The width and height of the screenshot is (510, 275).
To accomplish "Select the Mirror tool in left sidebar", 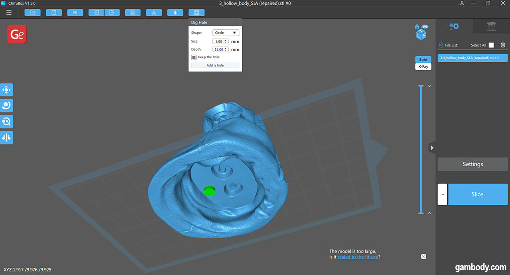I will (x=7, y=138).
